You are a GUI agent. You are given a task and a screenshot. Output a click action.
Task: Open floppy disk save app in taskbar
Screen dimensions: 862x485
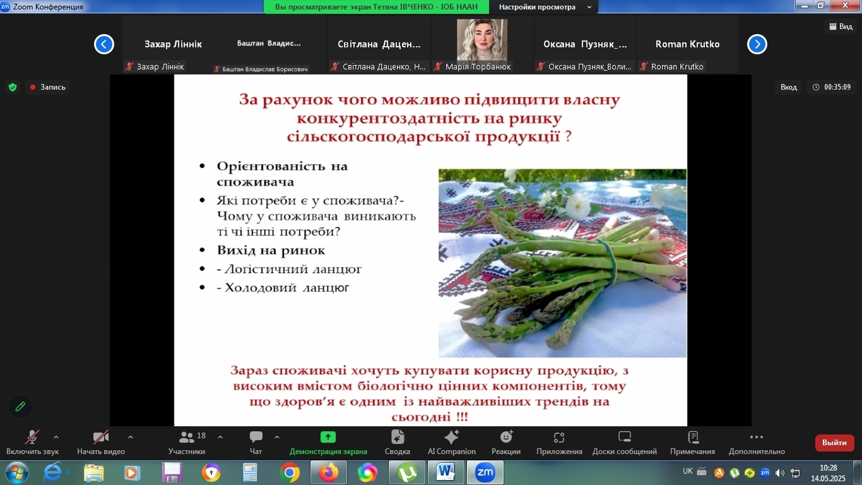click(172, 472)
